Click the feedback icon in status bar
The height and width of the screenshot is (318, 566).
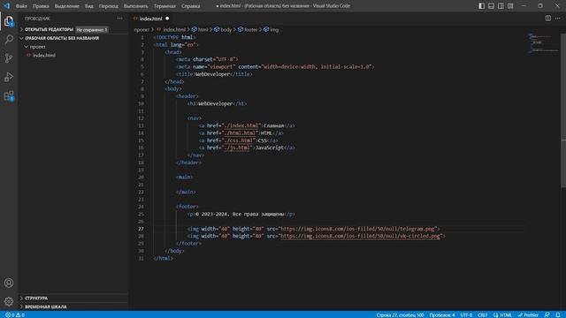click(x=547, y=314)
